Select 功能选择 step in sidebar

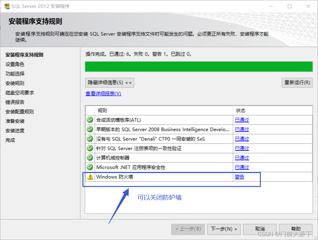coord(15,74)
